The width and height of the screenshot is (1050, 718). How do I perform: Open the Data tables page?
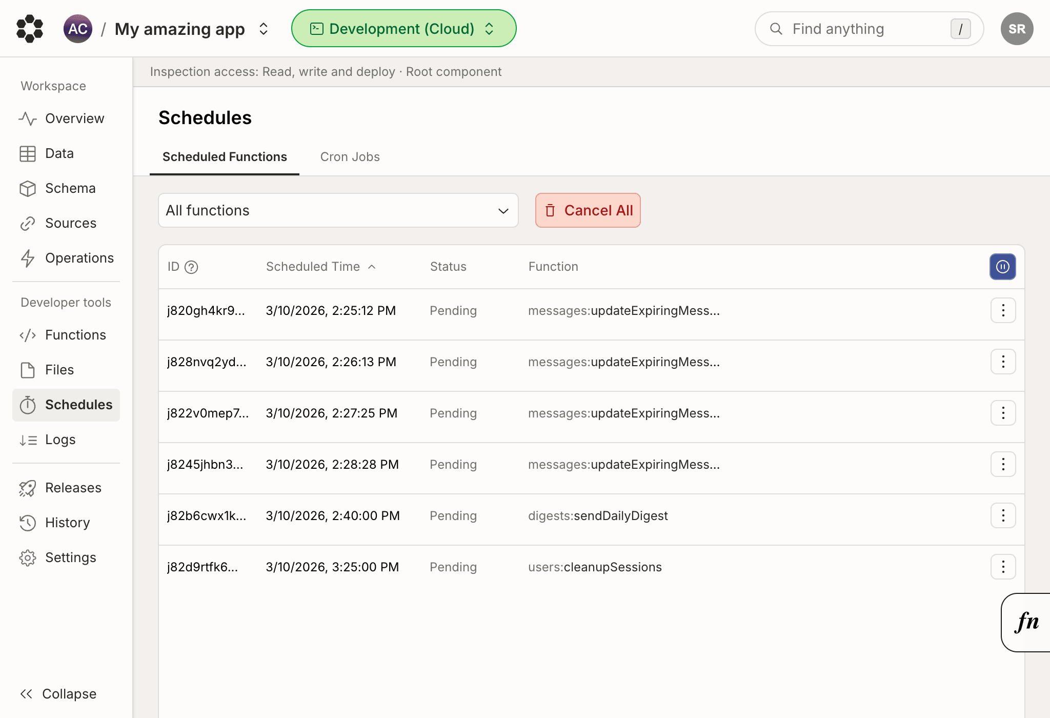pos(66,153)
